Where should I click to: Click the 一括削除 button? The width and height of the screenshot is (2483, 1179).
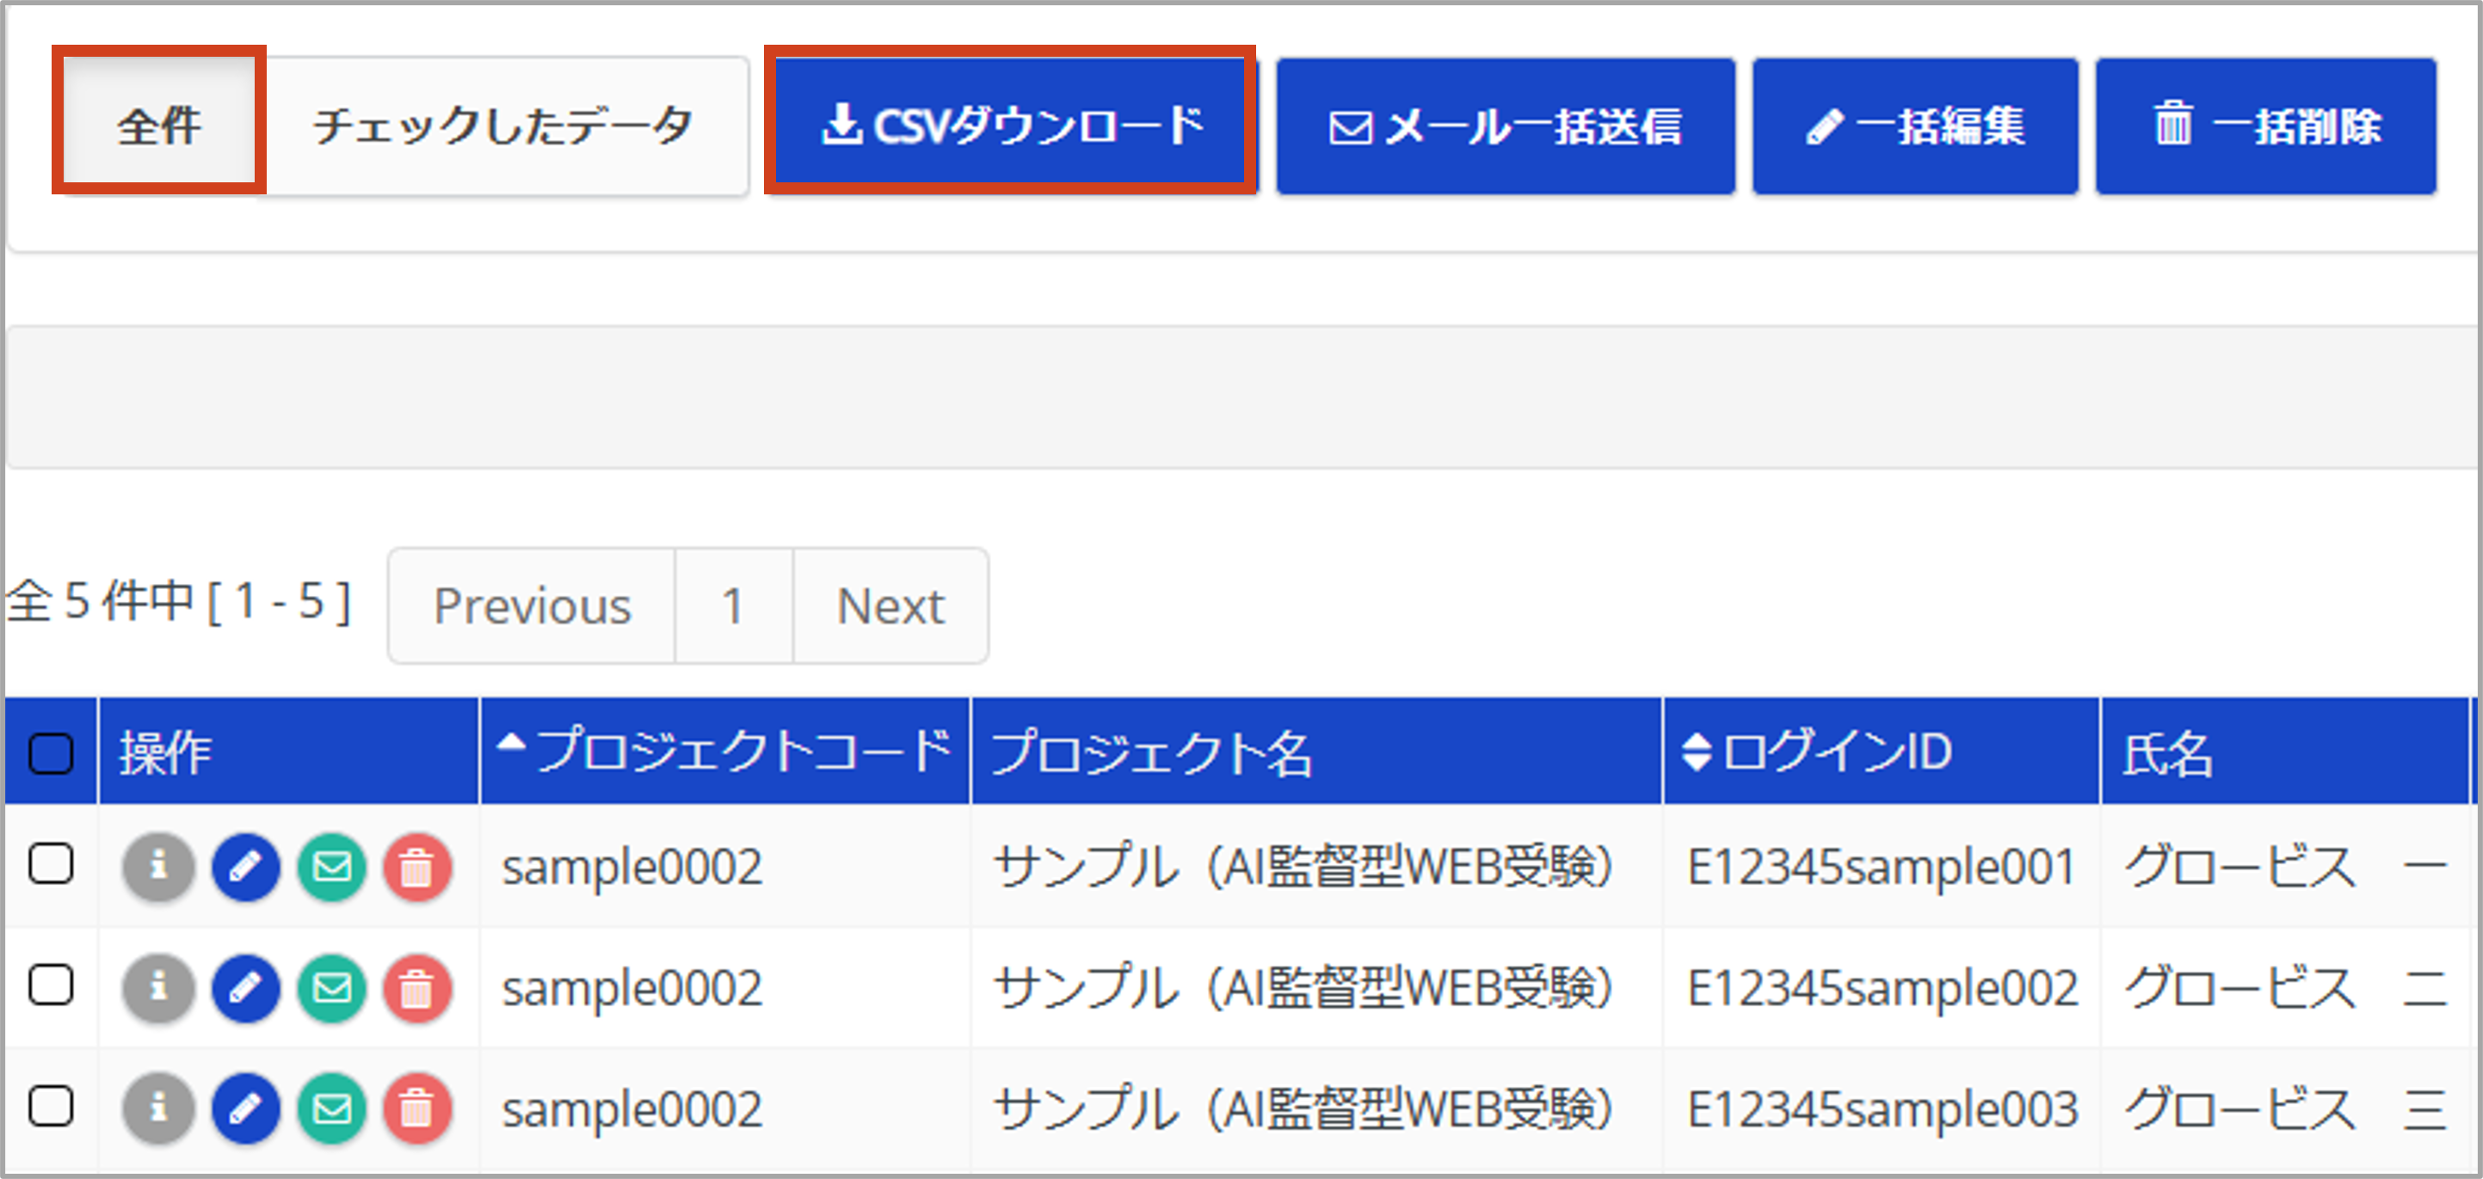[x=2266, y=126]
